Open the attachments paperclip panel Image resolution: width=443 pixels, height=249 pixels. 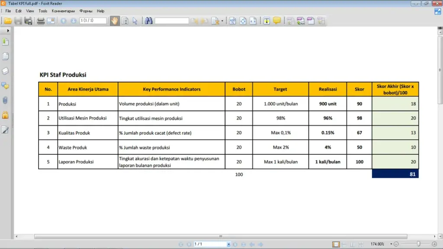coord(5,100)
